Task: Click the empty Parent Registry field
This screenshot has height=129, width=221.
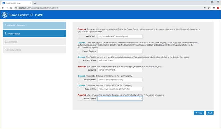Action: (120, 51)
